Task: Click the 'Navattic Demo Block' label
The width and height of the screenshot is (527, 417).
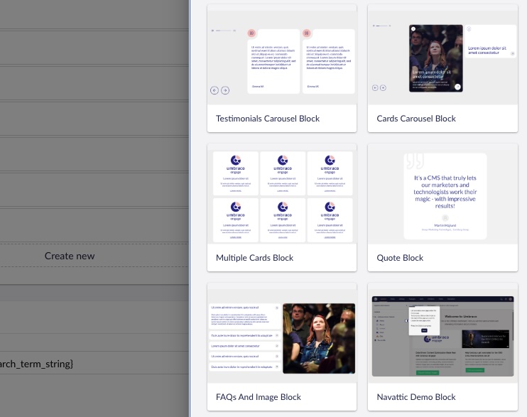Action: point(416,397)
